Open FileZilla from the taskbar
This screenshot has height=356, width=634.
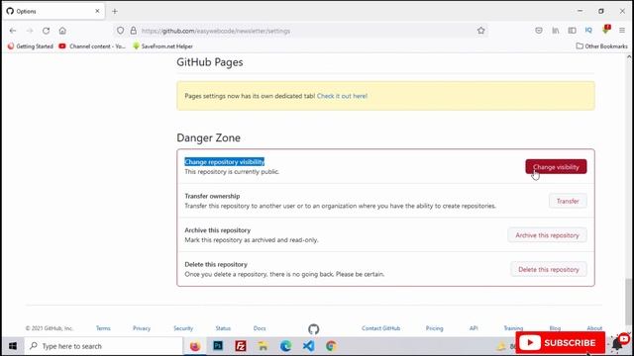pyautogui.click(x=241, y=346)
